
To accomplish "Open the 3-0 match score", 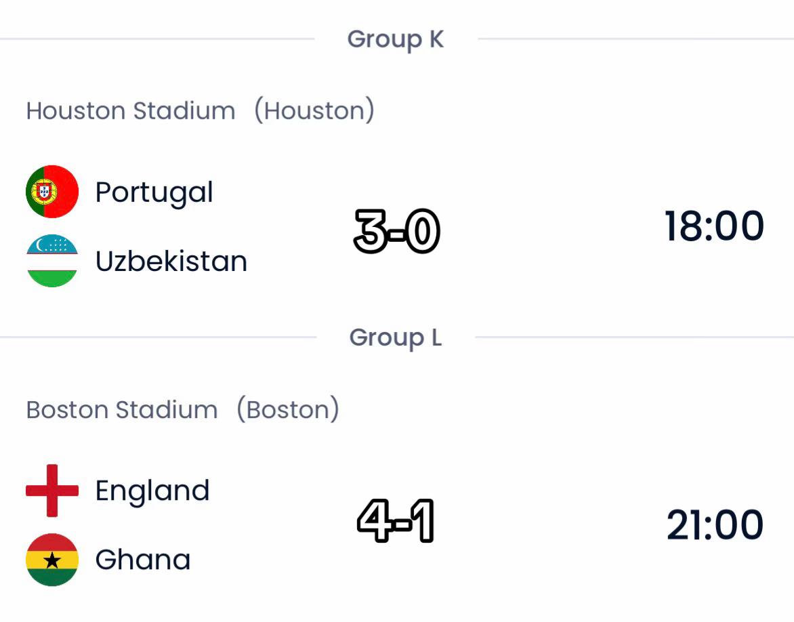I will click(x=396, y=231).
